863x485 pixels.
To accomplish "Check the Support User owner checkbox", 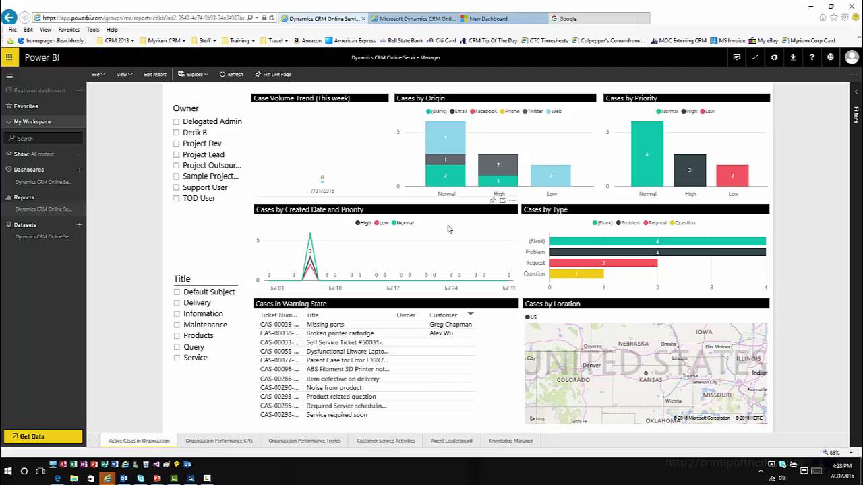I will tap(177, 187).
